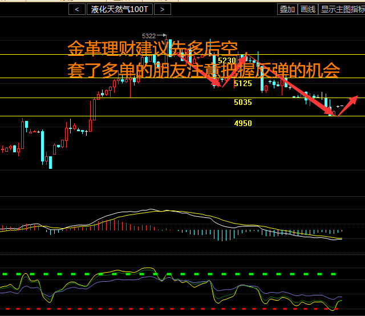Screen dimensions: 365x316
Task: Click the tall red candlestick left of 5035
Action: (x=92, y=110)
